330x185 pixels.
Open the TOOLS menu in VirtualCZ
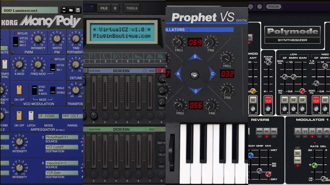tap(132, 8)
